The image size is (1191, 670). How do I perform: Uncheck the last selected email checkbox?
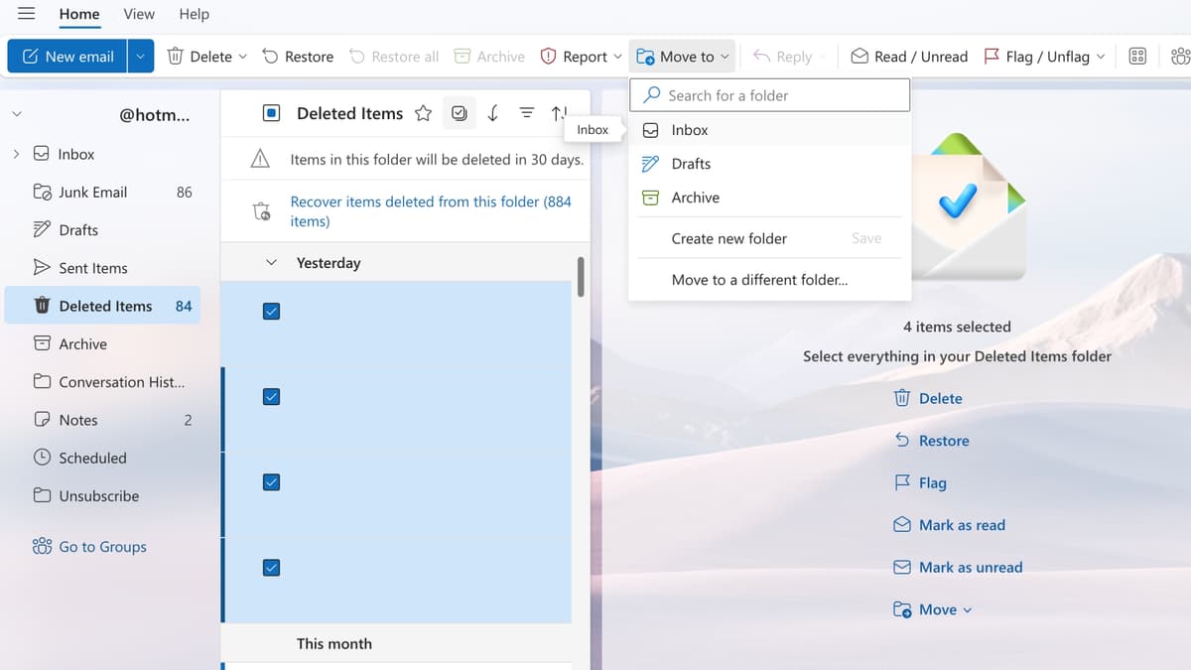[271, 568]
